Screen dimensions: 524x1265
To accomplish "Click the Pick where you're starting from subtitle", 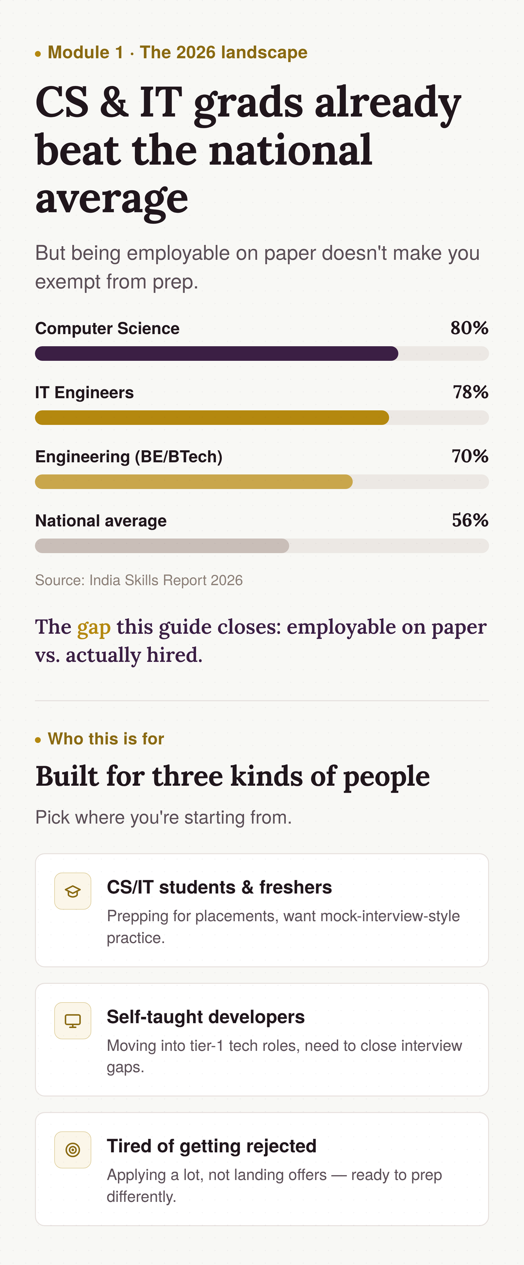I will 164,818.
